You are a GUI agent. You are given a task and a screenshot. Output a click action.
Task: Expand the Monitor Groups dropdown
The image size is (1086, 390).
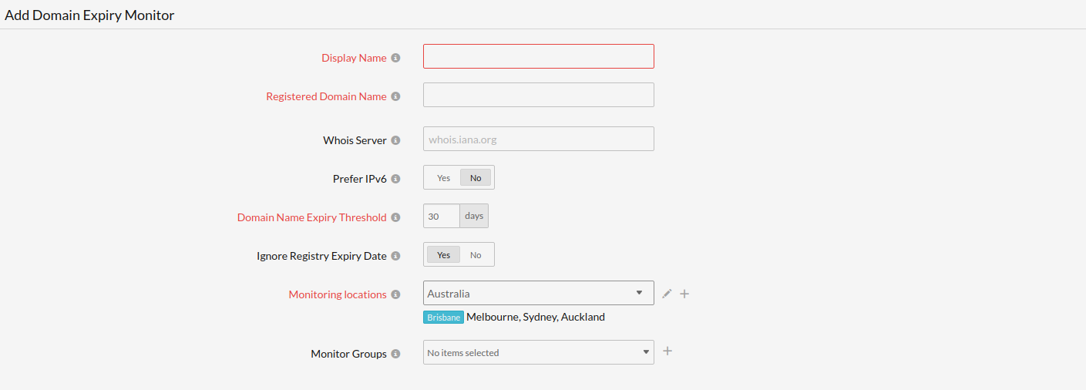[x=538, y=353]
